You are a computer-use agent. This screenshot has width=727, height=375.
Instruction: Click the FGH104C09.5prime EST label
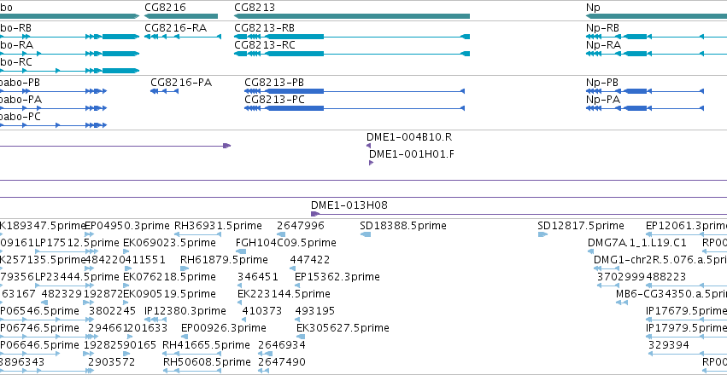286,243
